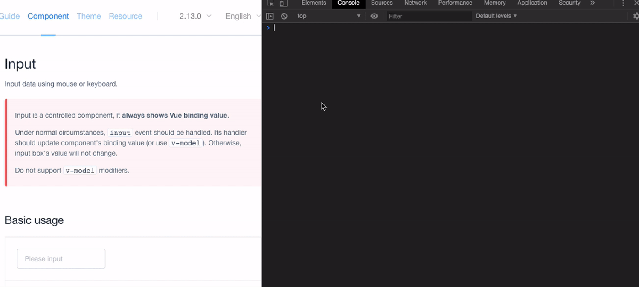Click the console prompt line
The width and height of the screenshot is (639, 287).
coord(450,28)
